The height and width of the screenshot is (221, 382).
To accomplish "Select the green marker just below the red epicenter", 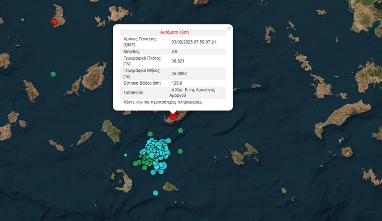I will tap(180, 131).
